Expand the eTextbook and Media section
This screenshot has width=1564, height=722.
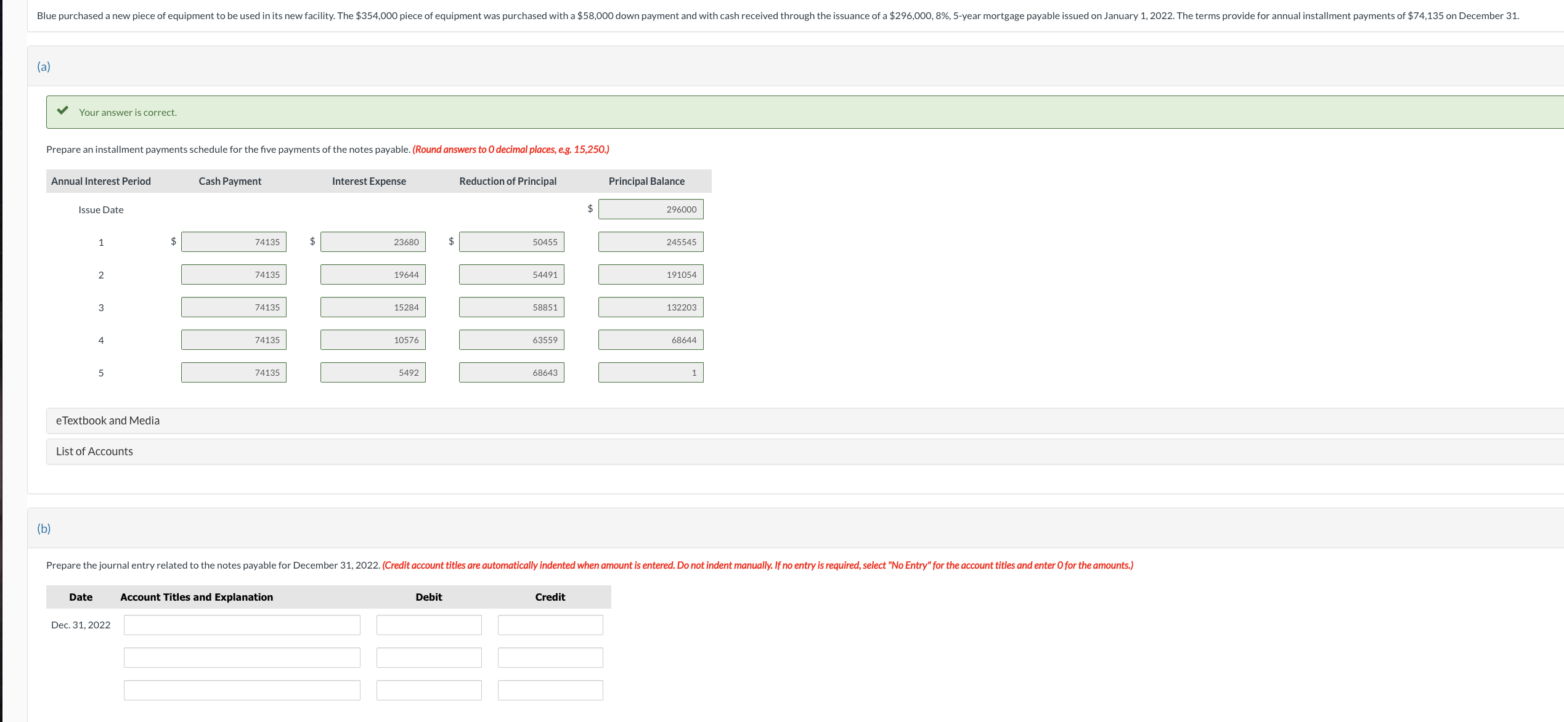pyautogui.click(x=108, y=421)
